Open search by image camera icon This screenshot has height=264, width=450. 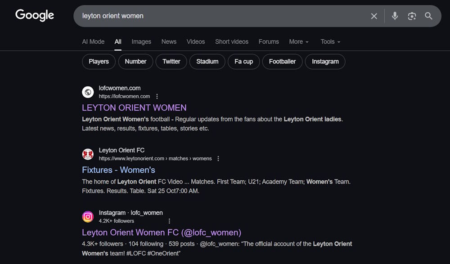(x=412, y=16)
